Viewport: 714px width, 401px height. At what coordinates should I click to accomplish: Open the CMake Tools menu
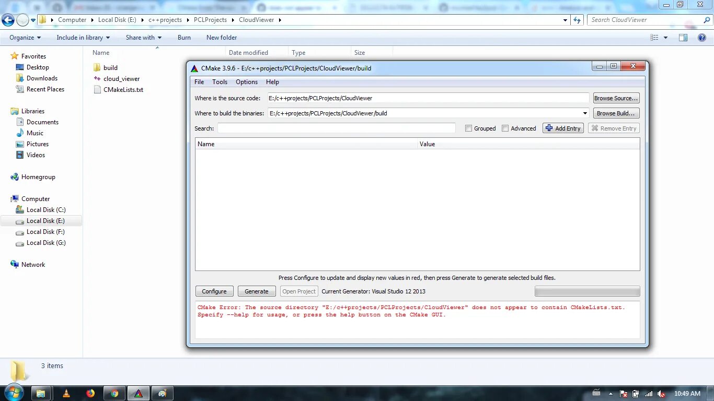(220, 82)
